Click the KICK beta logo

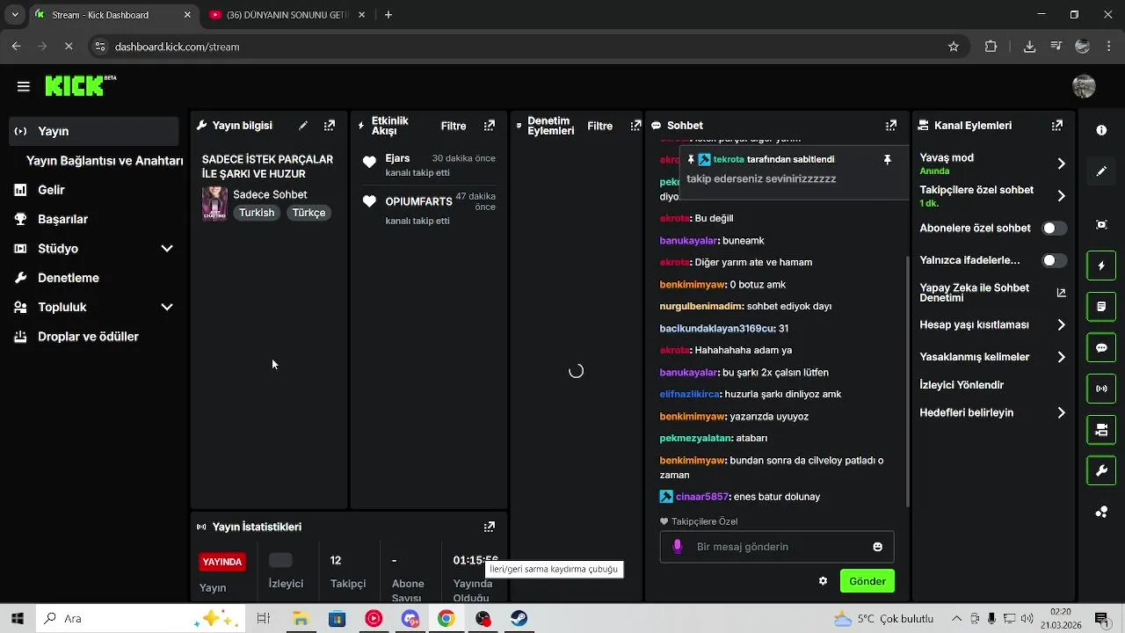pyautogui.click(x=80, y=85)
